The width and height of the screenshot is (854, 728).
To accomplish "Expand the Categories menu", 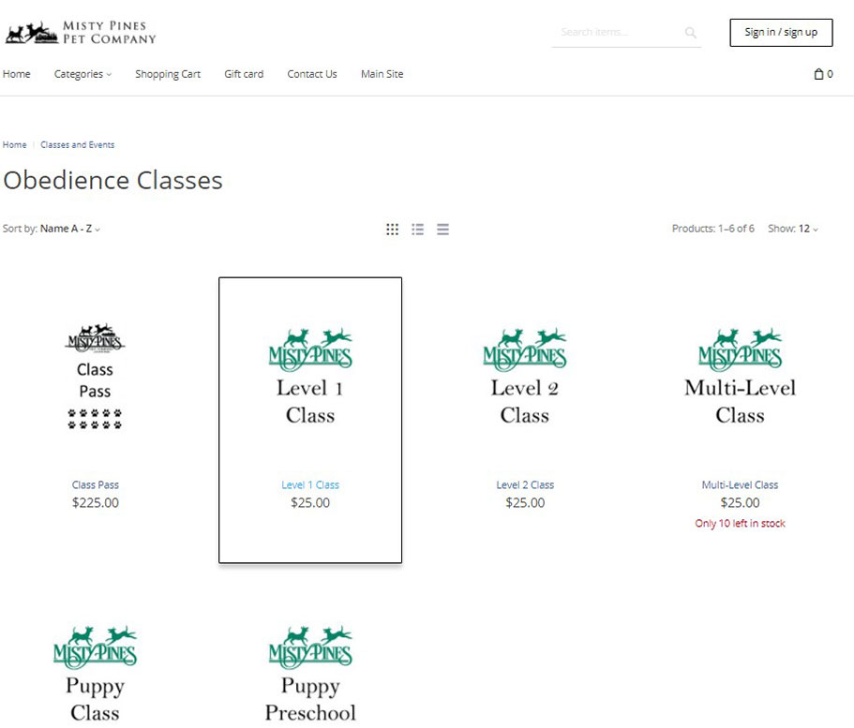I will (82, 74).
